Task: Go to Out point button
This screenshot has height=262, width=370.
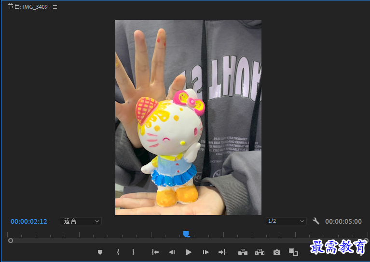Action: coord(222,252)
